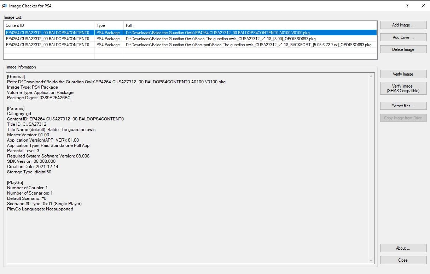The width and height of the screenshot is (430, 274).
Task: Click Verify Image (GEMS Compatible) button
Action: [x=403, y=88]
